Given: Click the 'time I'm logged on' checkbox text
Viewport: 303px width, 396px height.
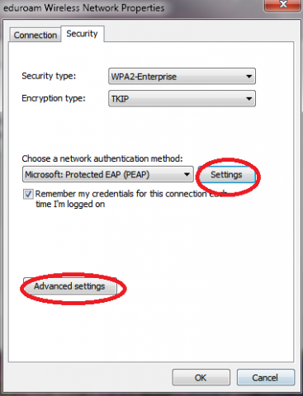Looking at the screenshot, I should (x=70, y=205).
